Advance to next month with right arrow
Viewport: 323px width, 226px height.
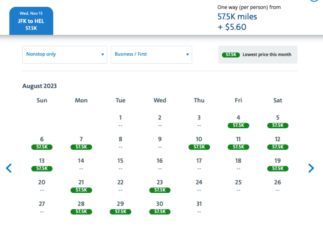311,168
